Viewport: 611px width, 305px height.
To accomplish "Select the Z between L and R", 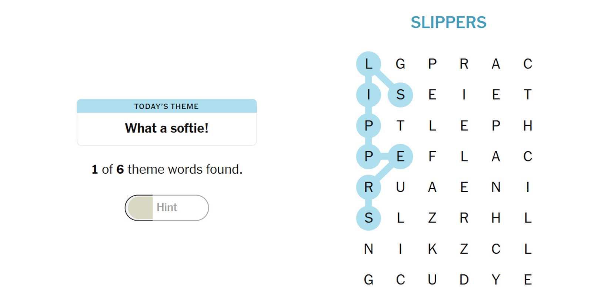I will tap(432, 218).
